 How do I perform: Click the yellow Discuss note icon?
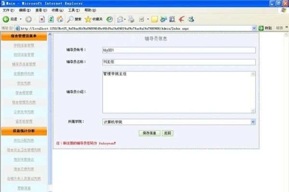coord(155,19)
